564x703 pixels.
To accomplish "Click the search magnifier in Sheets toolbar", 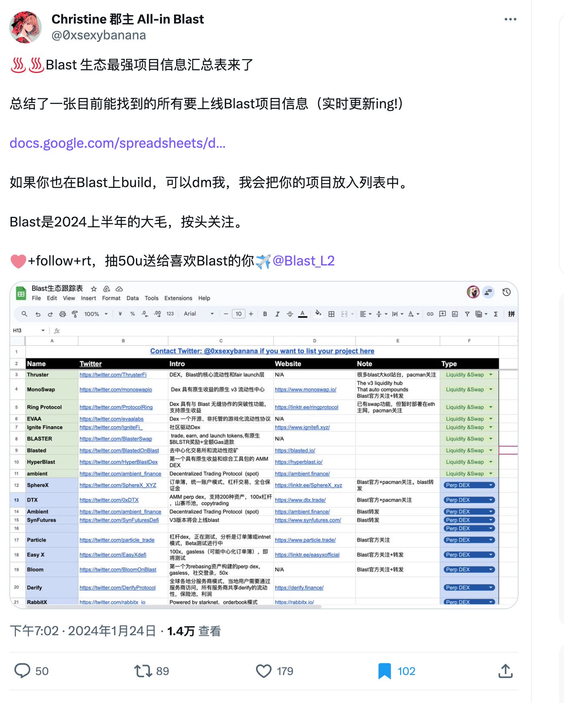I will (24, 314).
